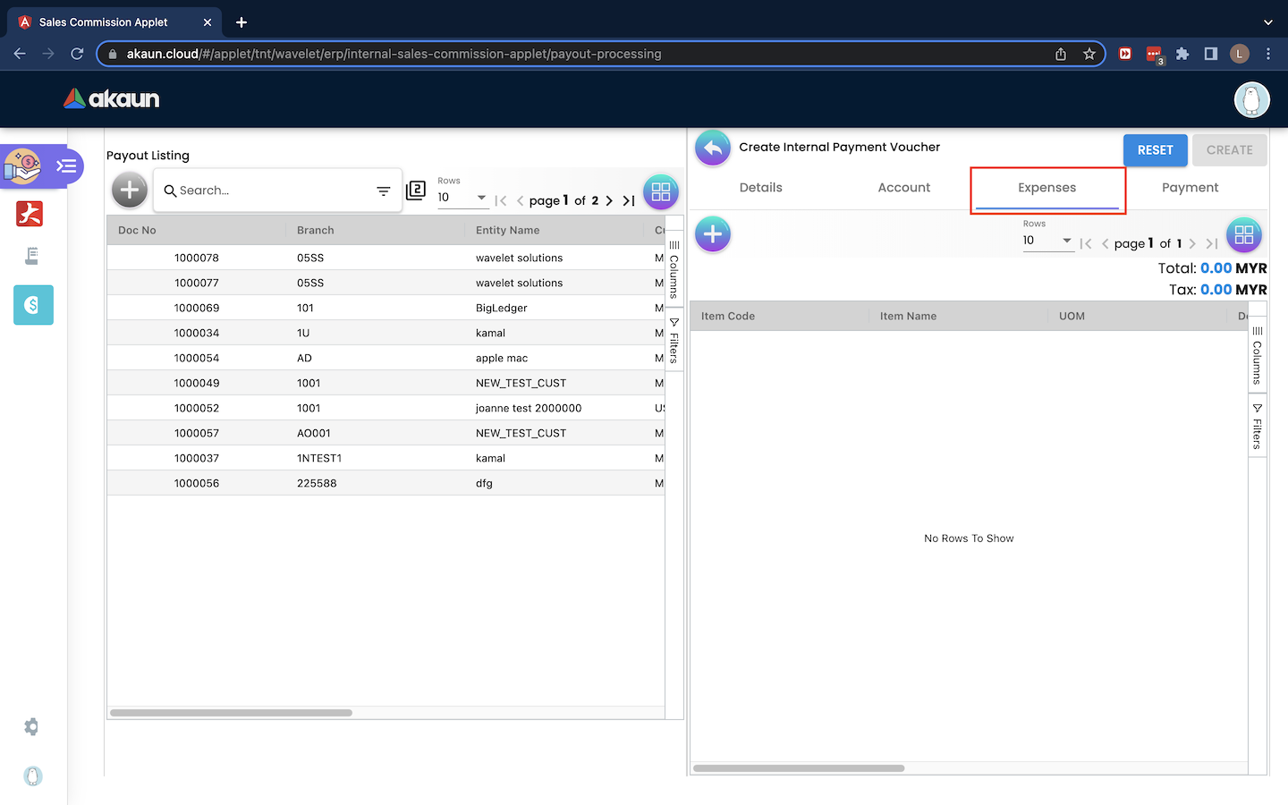The image size is (1288, 805).
Task: Go to next page in Payout Listing
Action: 609,201
